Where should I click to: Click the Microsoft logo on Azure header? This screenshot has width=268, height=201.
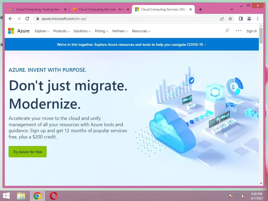point(11,31)
